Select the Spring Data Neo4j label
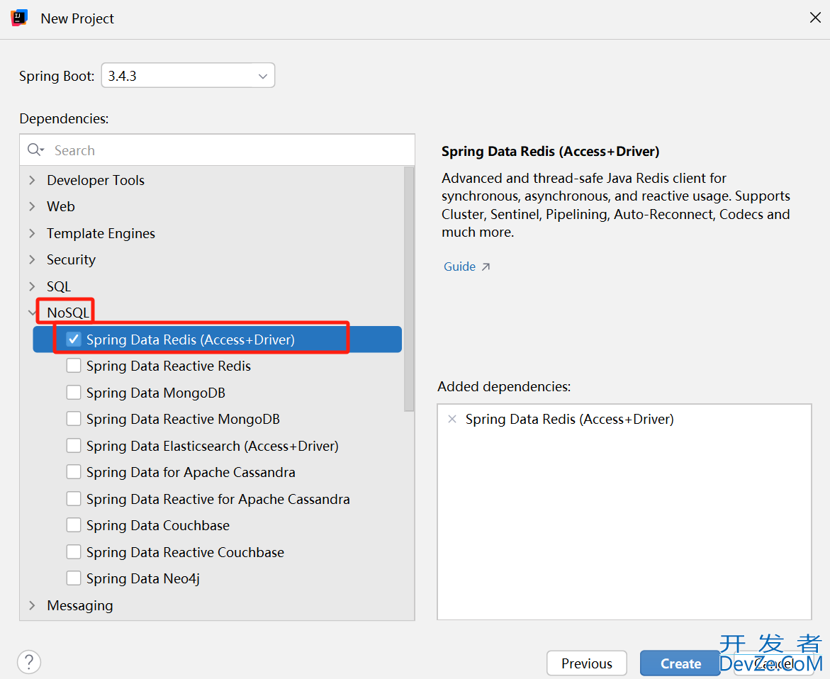Image resolution: width=830 pixels, height=679 pixels. (143, 578)
